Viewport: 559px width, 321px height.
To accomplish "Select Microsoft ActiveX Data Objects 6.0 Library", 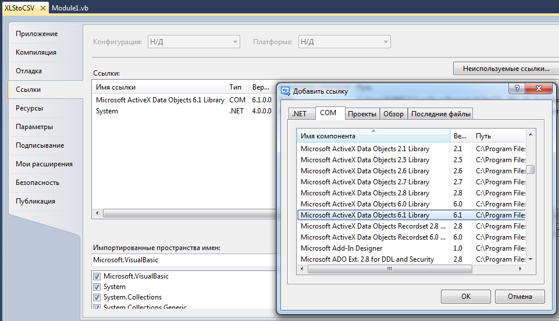I will [411, 204].
